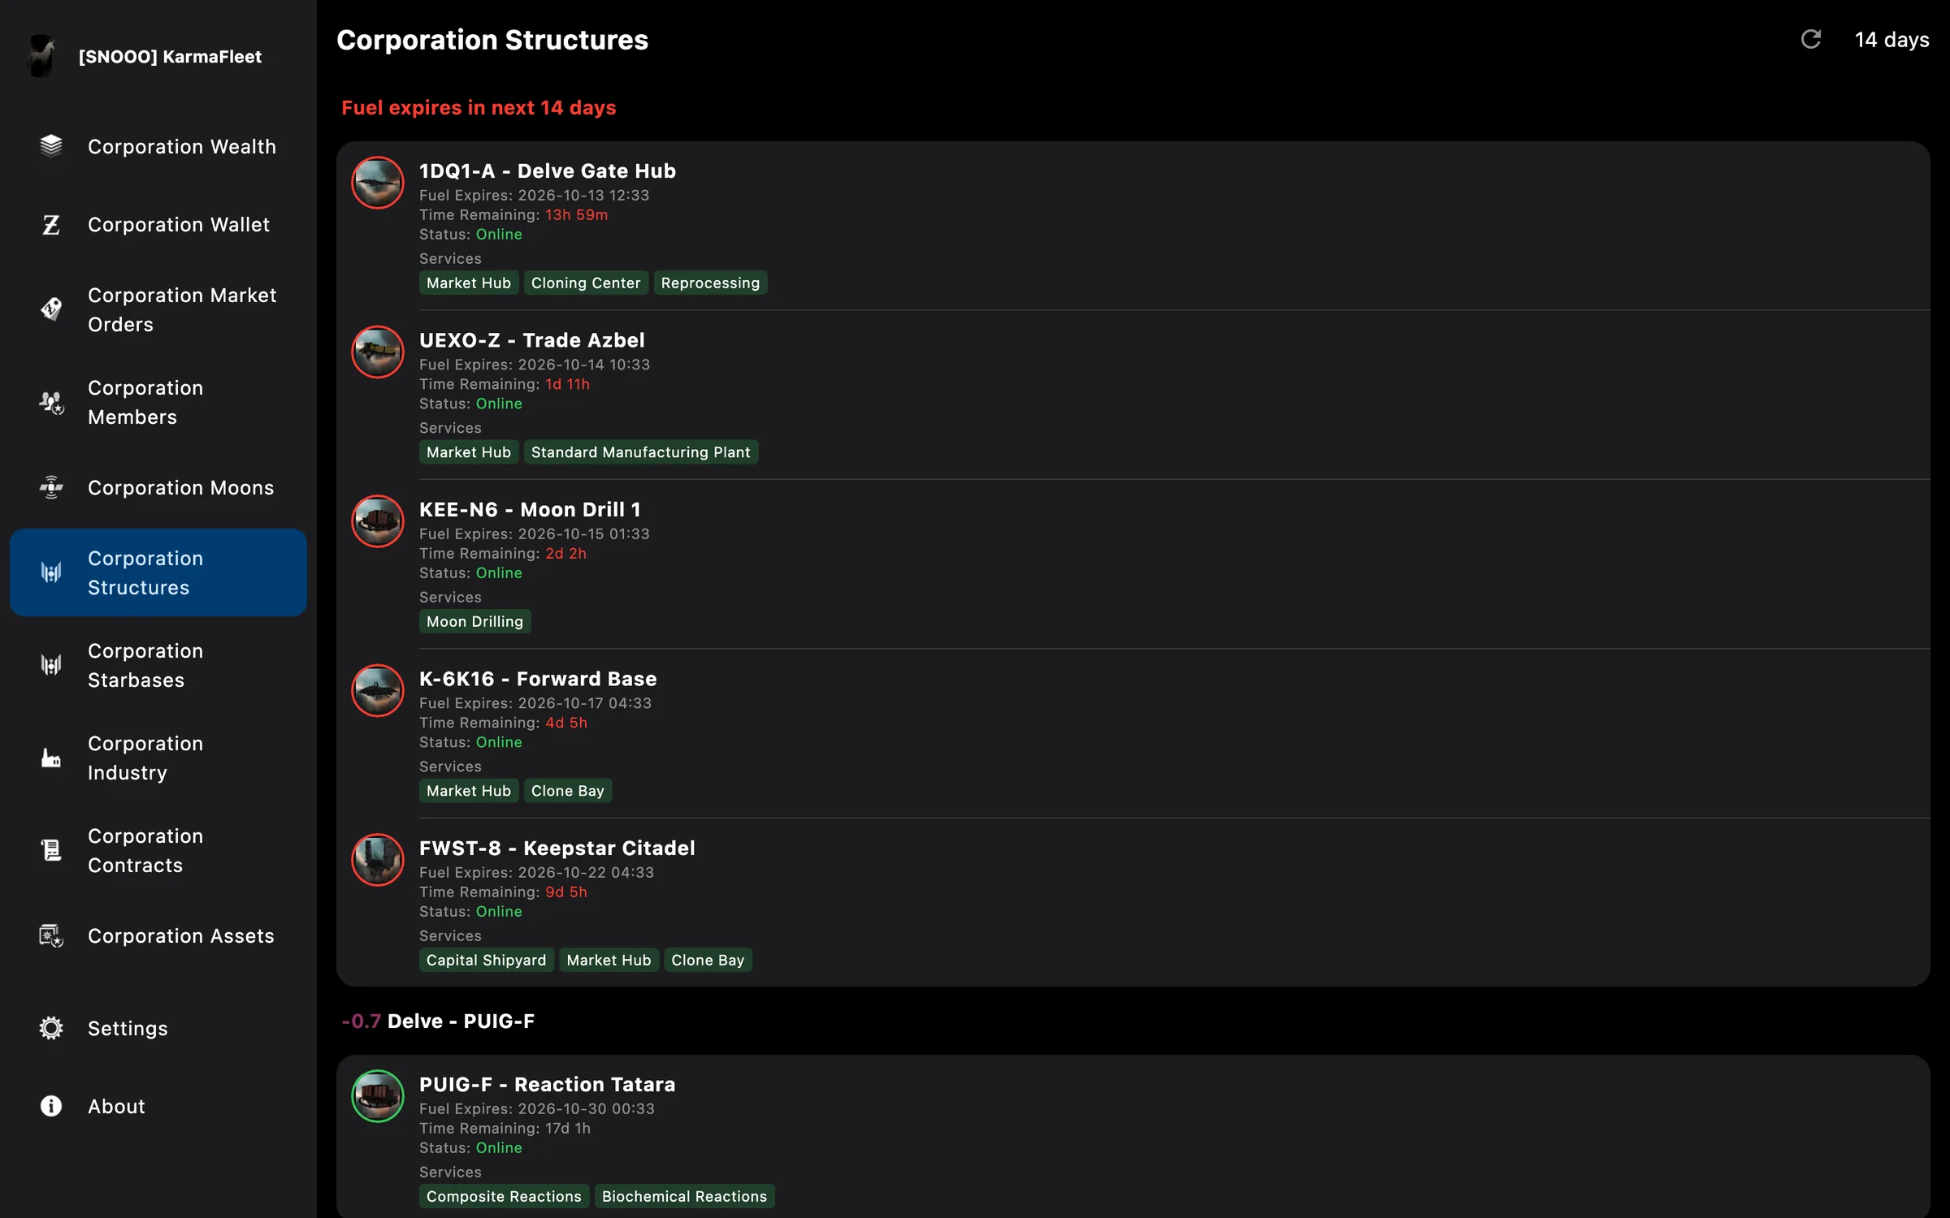This screenshot has width=1950, height=1218.
Task: Click the Corporation Moons satellite icon
Action: pyautogui.click(x=51, y=487)
